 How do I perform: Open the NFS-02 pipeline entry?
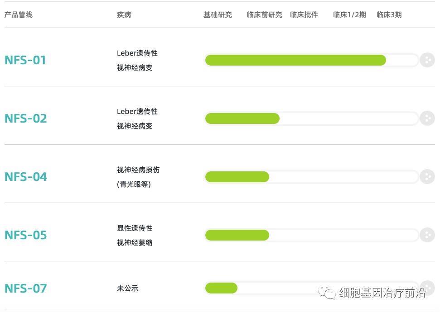(26, 118)
